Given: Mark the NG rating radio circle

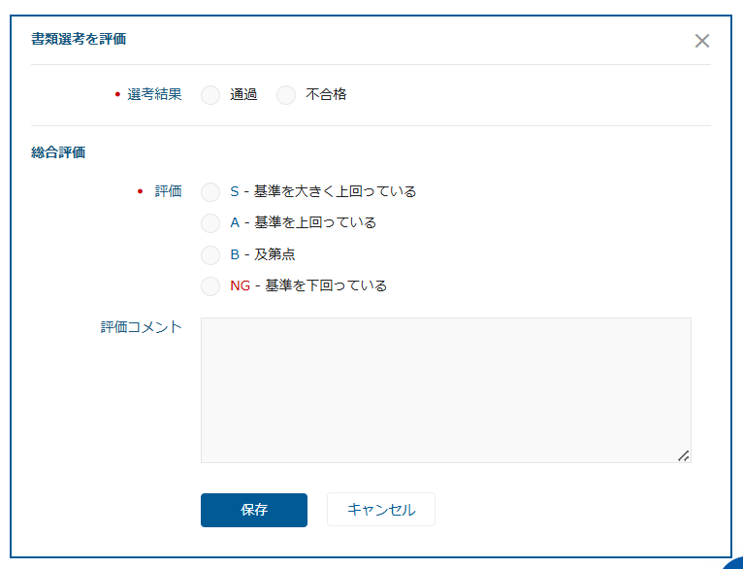Looking at the screenshot, I should [210, 286].
